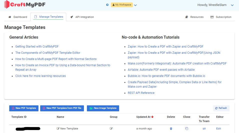
Task: Click the CraftMyPDF logo
Action: (x=25, y=4)
